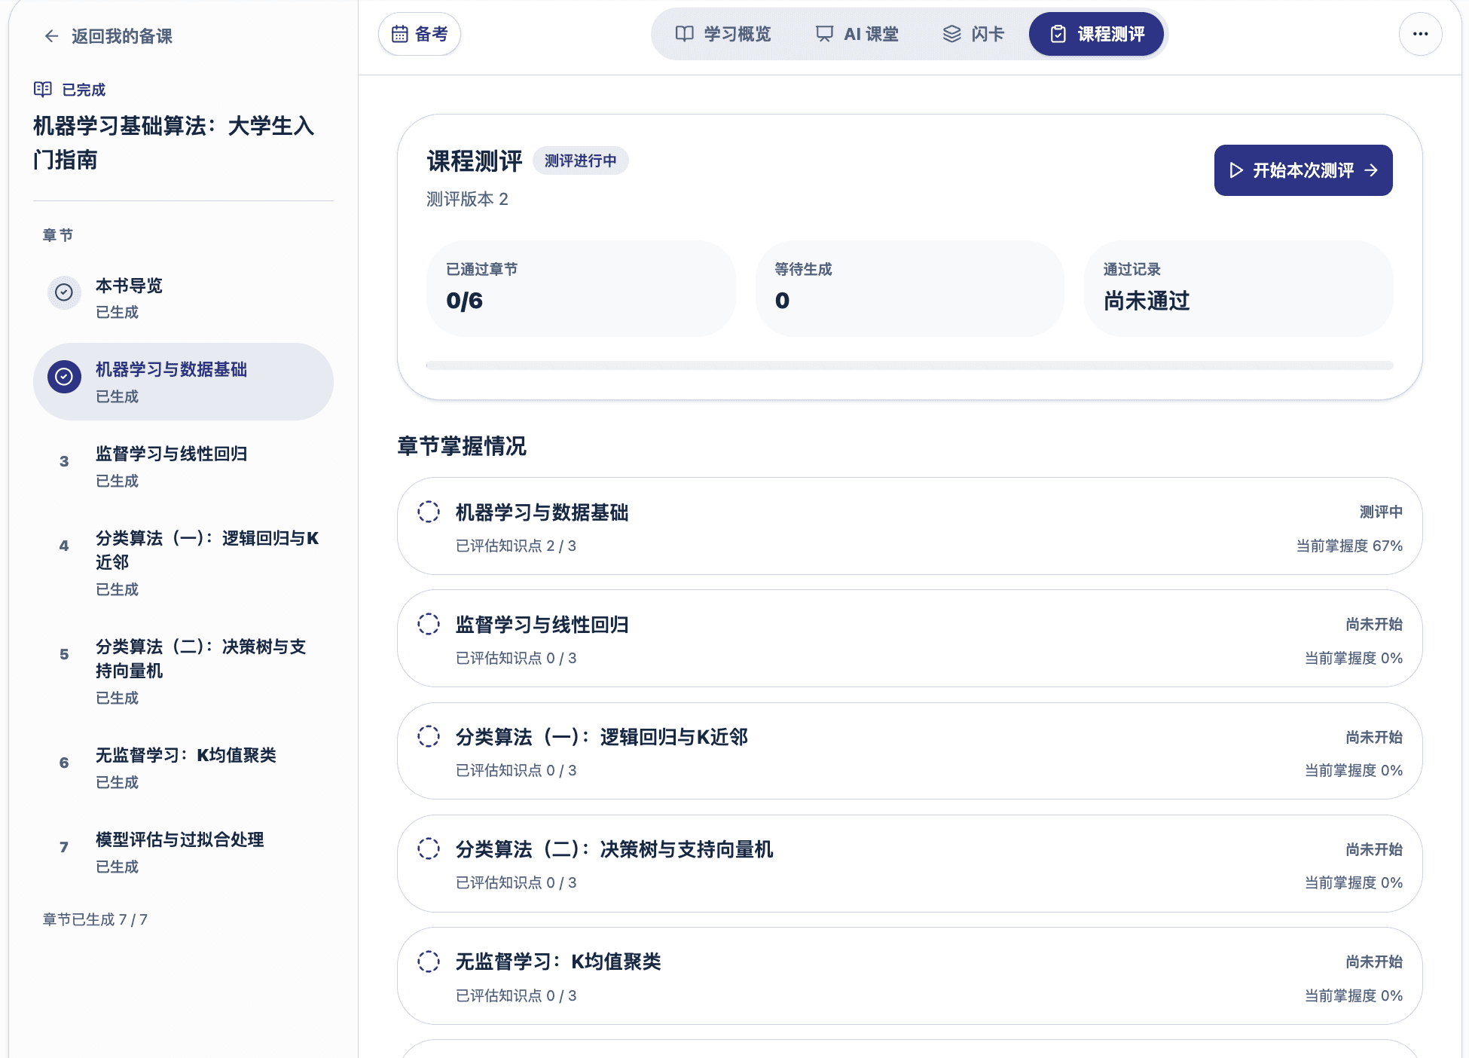The height and width of the screenshot is (1058, 1469).
Task: Click the layers icon in 闪卡 tab
Action: pyautogui.click(x=952, y=34)
